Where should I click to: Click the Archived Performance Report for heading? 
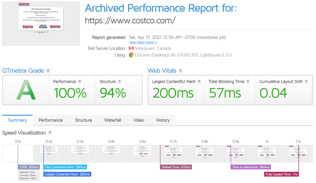coord(161,8)
